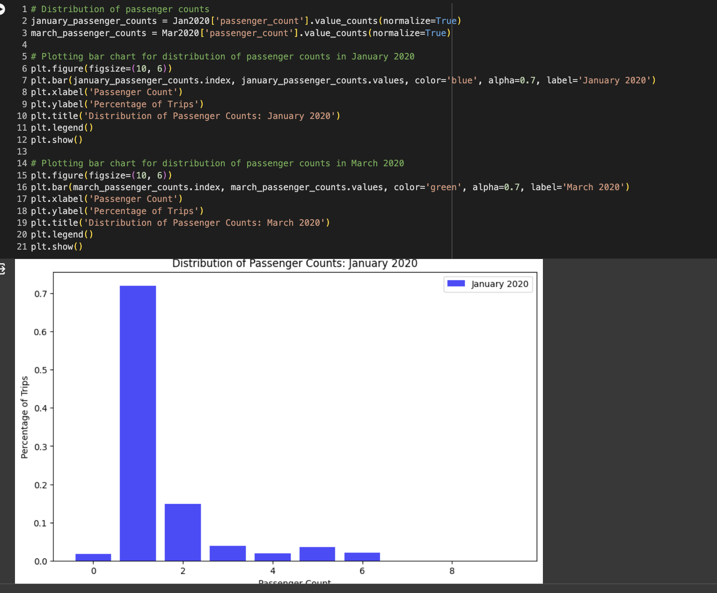Click the tallest bar for passenger count 1
Image resolution: width=717 pixels, height=593 pixels.
pos(138,423)
